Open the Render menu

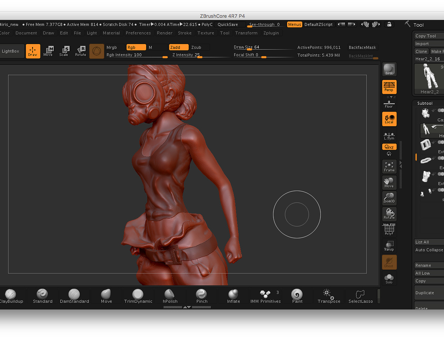pos(165,33)
